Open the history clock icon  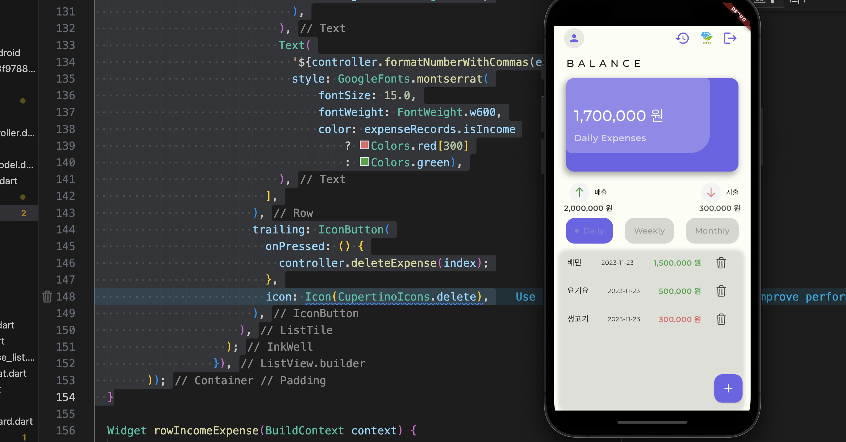683,38
